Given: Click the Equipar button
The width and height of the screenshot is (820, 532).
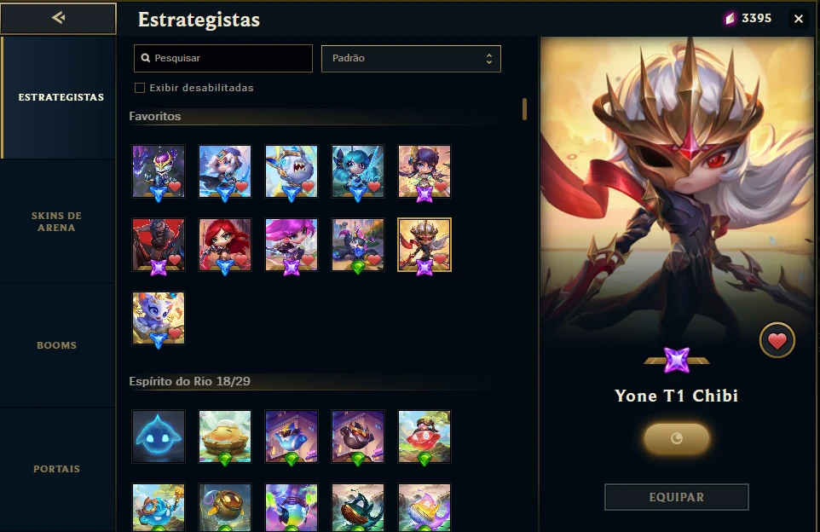Looking at the screenshot, I should (x=677, y=497).
